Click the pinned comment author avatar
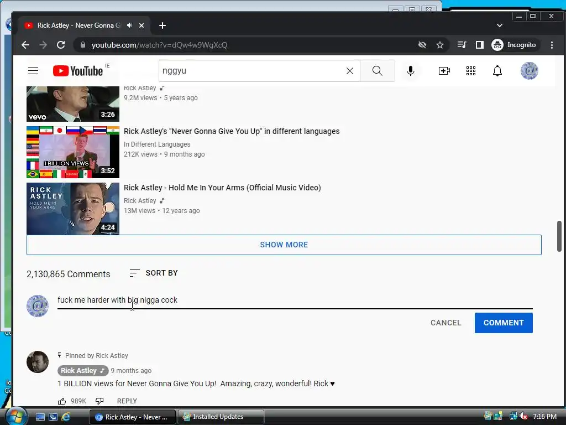The width and height of the screenshot is (566, 425). point(38,362)
